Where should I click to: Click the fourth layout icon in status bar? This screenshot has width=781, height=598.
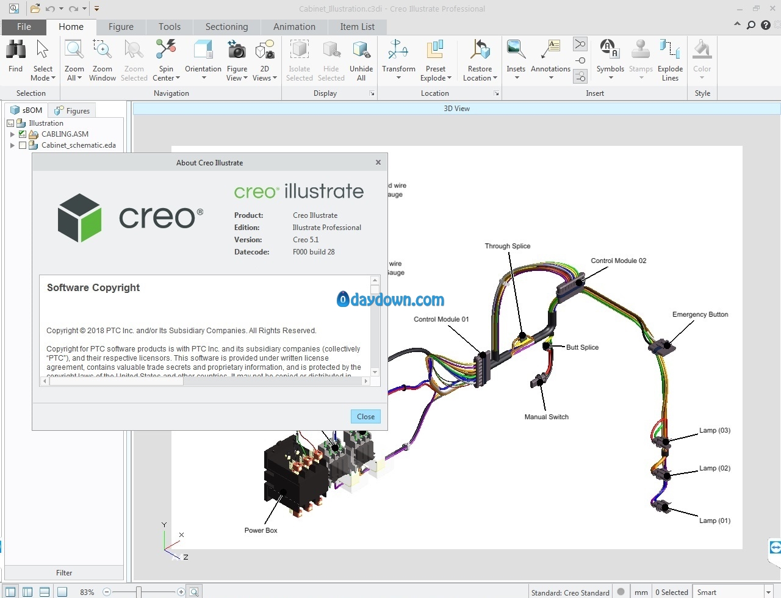pyautogui.click(x=62, y=592)
